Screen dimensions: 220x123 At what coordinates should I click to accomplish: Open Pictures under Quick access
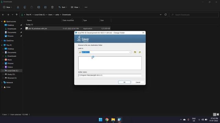[x=10, y=36]
